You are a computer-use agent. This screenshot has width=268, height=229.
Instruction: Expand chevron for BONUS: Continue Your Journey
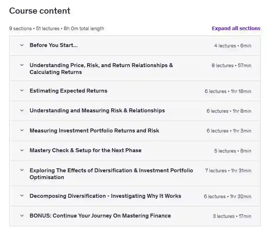click(22, 216)
